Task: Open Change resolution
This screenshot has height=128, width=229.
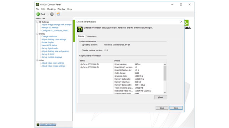Action: click(49, 37)
